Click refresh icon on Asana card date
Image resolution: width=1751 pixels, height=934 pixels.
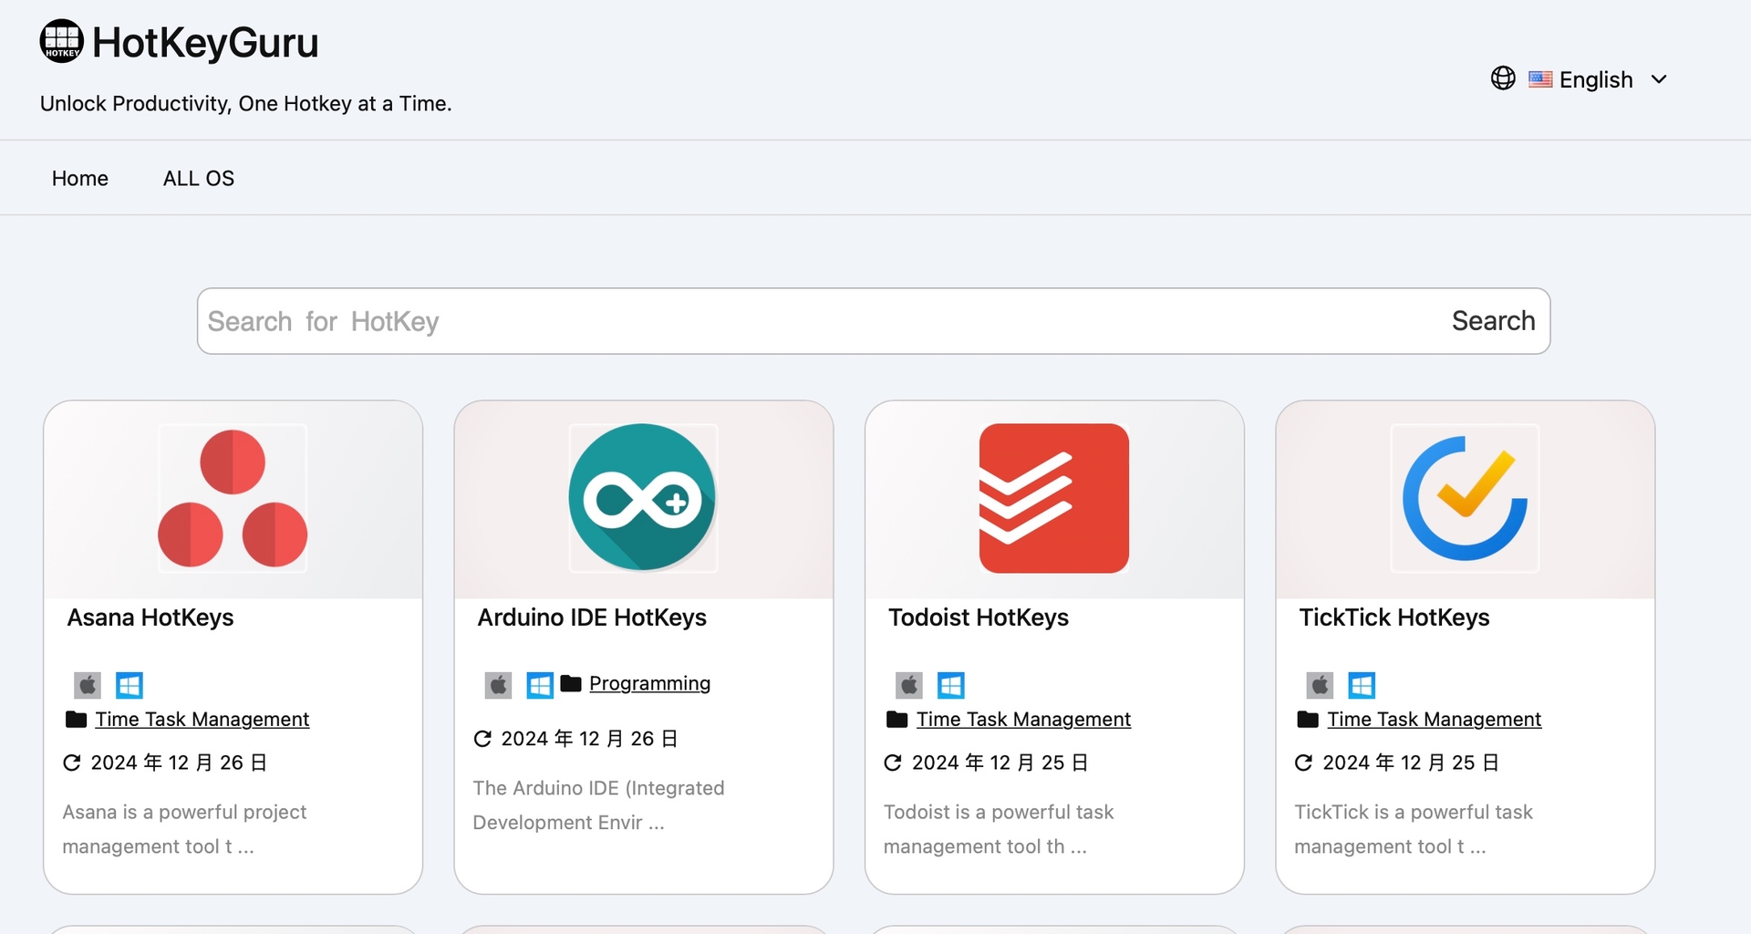[x=72, y=763]
